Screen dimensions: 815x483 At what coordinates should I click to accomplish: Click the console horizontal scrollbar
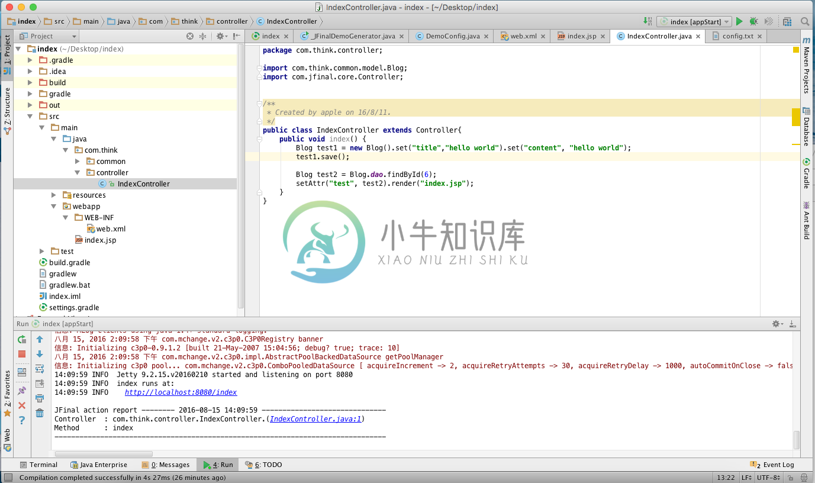(x=103, y=453)
